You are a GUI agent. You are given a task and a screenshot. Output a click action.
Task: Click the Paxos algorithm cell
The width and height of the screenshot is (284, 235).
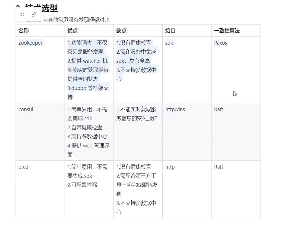[x=220, y=43]
